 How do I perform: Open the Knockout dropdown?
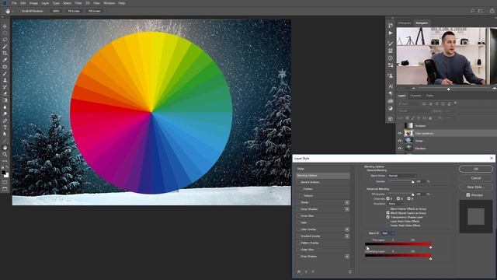click(395, 204)
